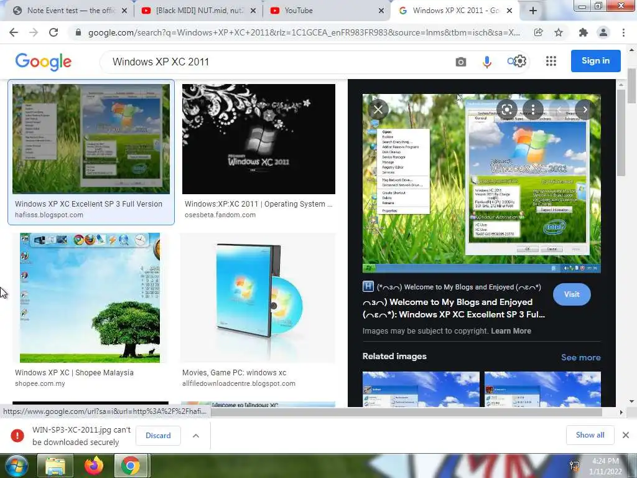Screen dimensions: 637x478
Task: Click the Lens visual search icon on preview
Action: (x=506, y=110)
